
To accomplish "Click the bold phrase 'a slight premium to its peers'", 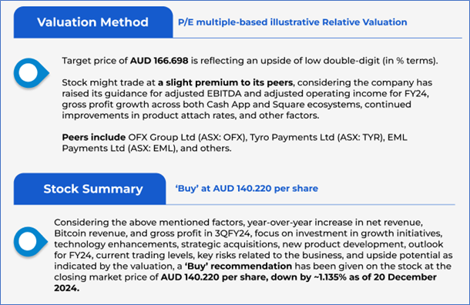I will point(226,82).
